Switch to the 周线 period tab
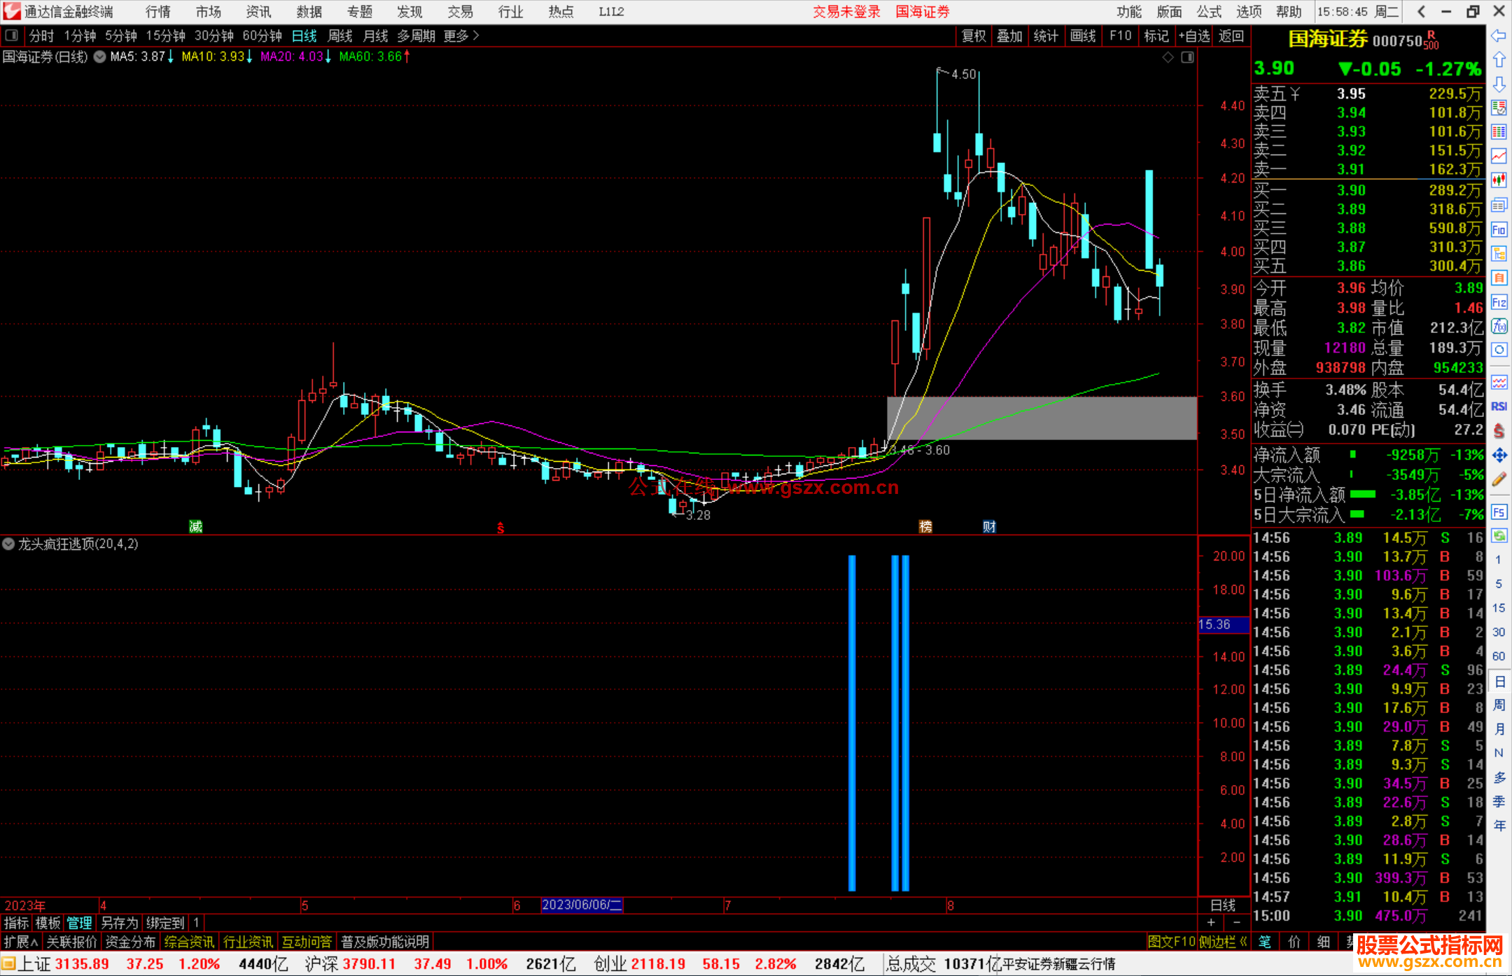 [340, 36]
